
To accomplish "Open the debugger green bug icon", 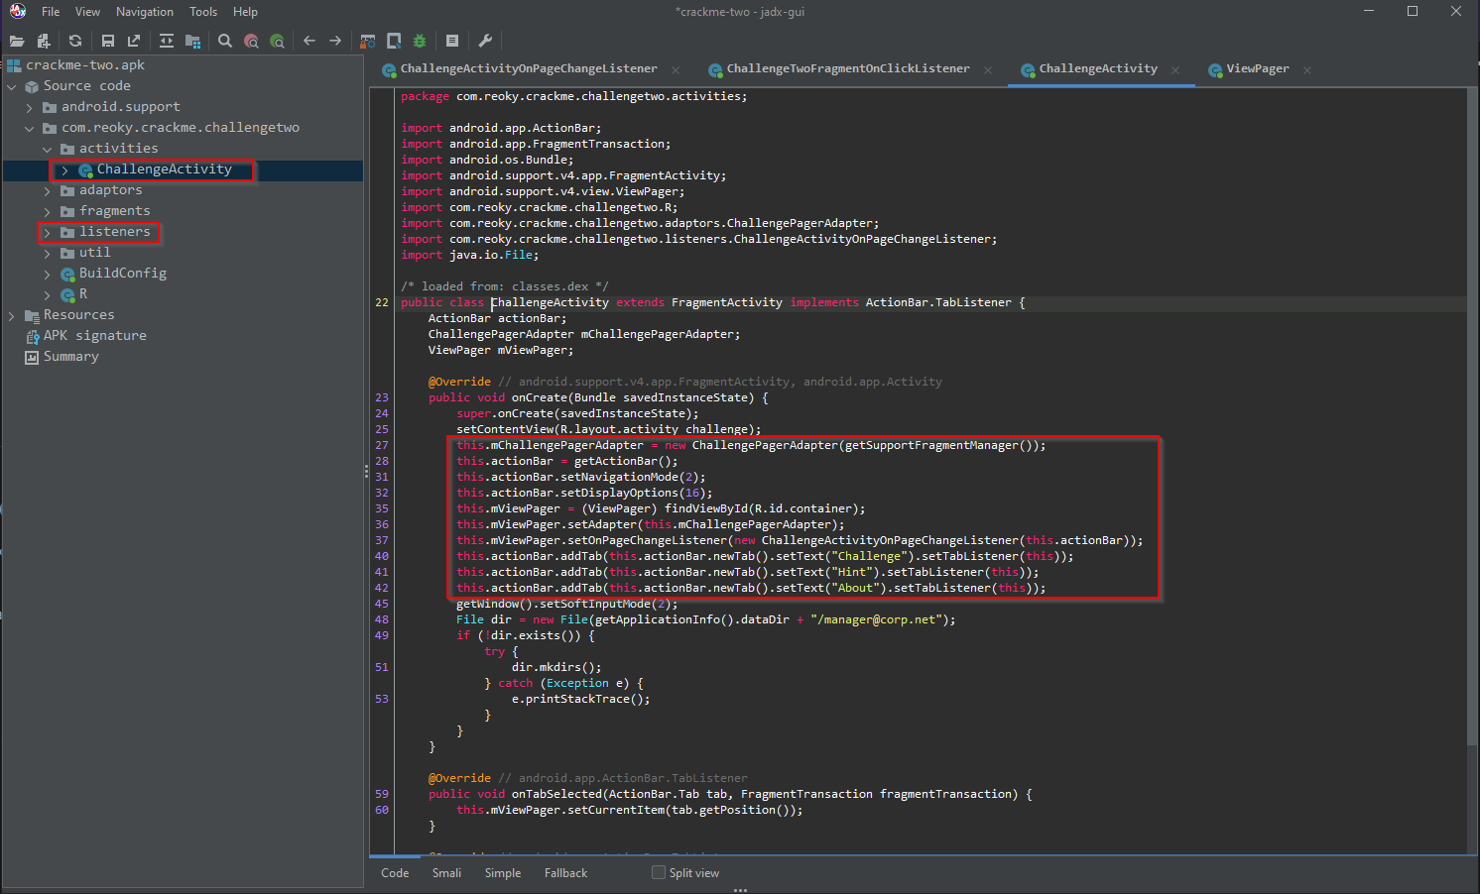I will tap(420, 41).
